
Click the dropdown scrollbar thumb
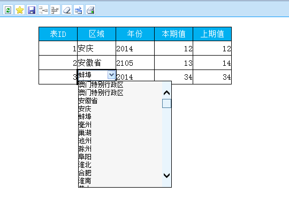[166, 104]
